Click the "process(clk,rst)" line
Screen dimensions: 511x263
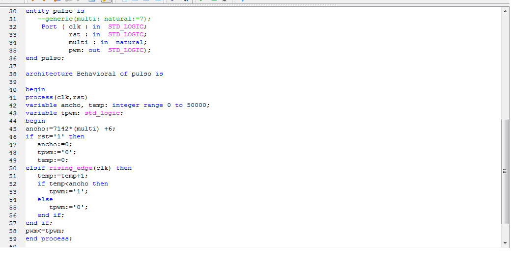click(x=57, y=97)
